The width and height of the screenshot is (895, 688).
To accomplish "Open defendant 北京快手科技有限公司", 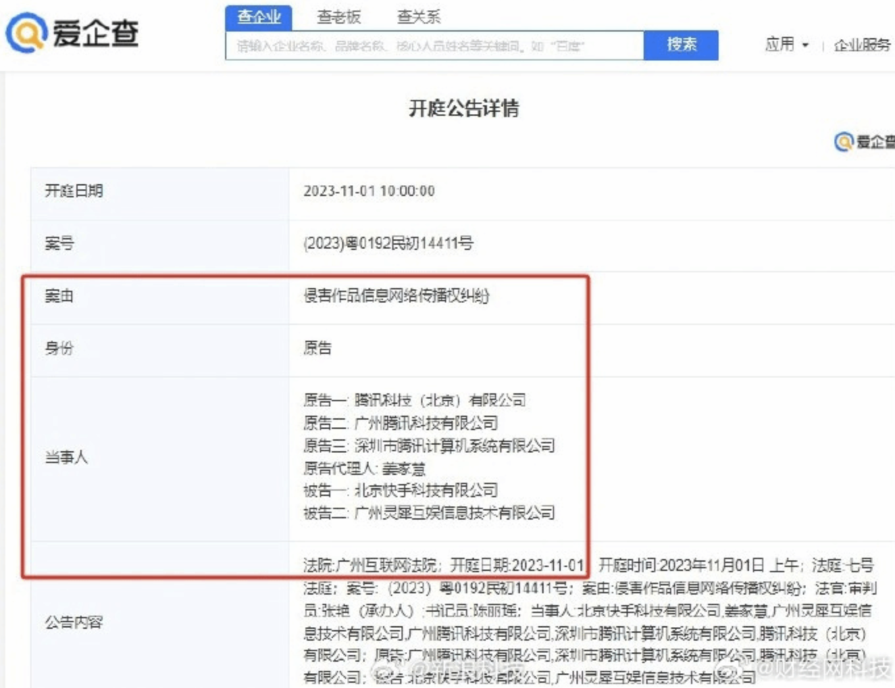I will [426, 490].
